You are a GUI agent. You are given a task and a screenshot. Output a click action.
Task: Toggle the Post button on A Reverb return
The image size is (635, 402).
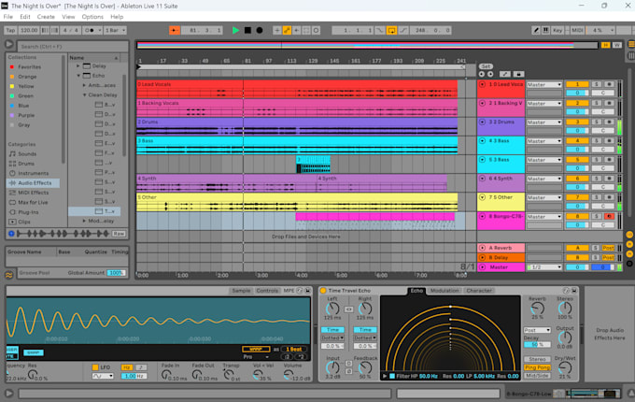[x=608, y=248]
